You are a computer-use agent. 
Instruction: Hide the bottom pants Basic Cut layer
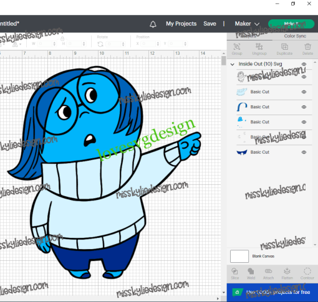pyautogui.click(x=304, y=152)
